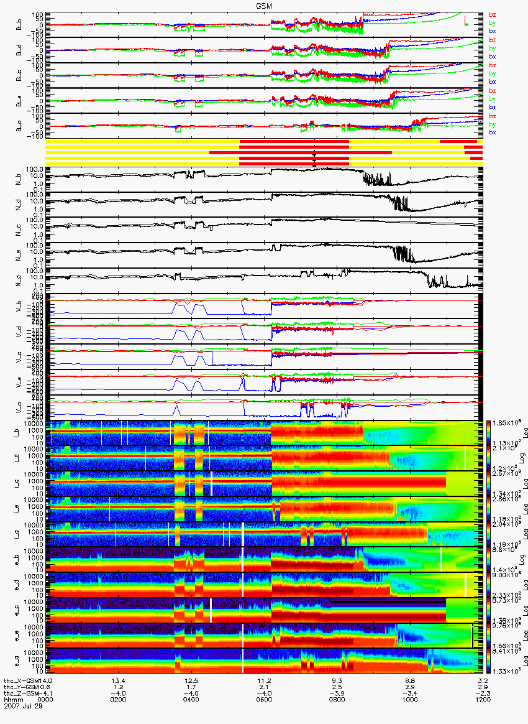Click the i_a spectrogram color bar
The image size is (528, 724).
click(x=489, y=535)
